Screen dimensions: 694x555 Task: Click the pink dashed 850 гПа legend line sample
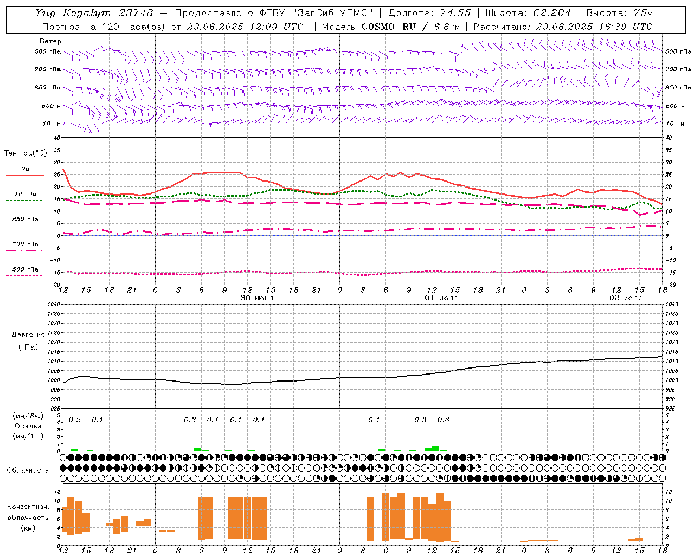coord(25,225)
